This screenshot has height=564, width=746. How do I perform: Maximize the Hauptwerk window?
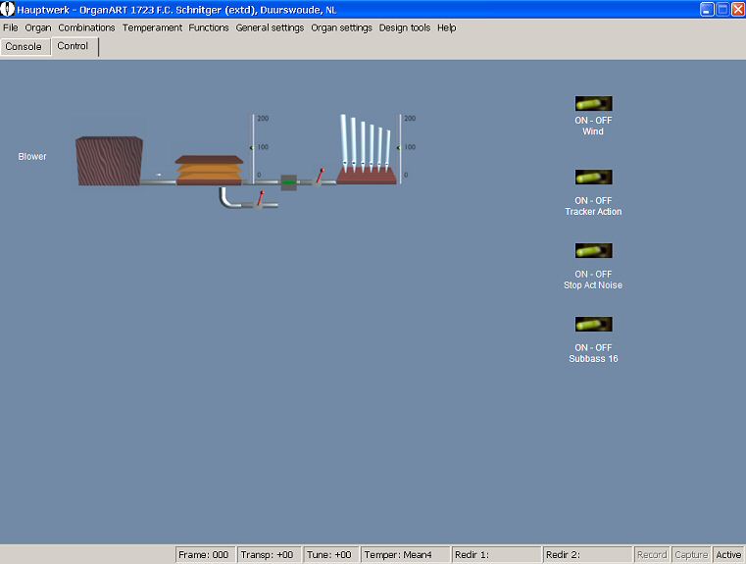tap(722, 9)
